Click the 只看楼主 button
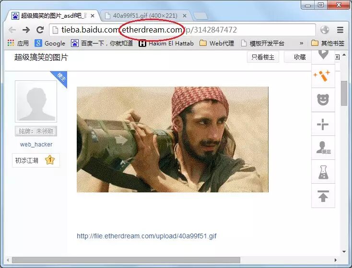This screenshot has height=268, width=352. point(263,57)
